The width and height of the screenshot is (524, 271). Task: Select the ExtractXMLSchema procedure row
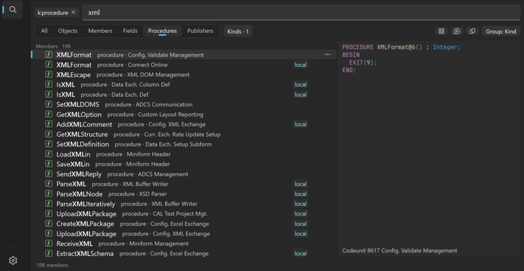pos(185,253)
